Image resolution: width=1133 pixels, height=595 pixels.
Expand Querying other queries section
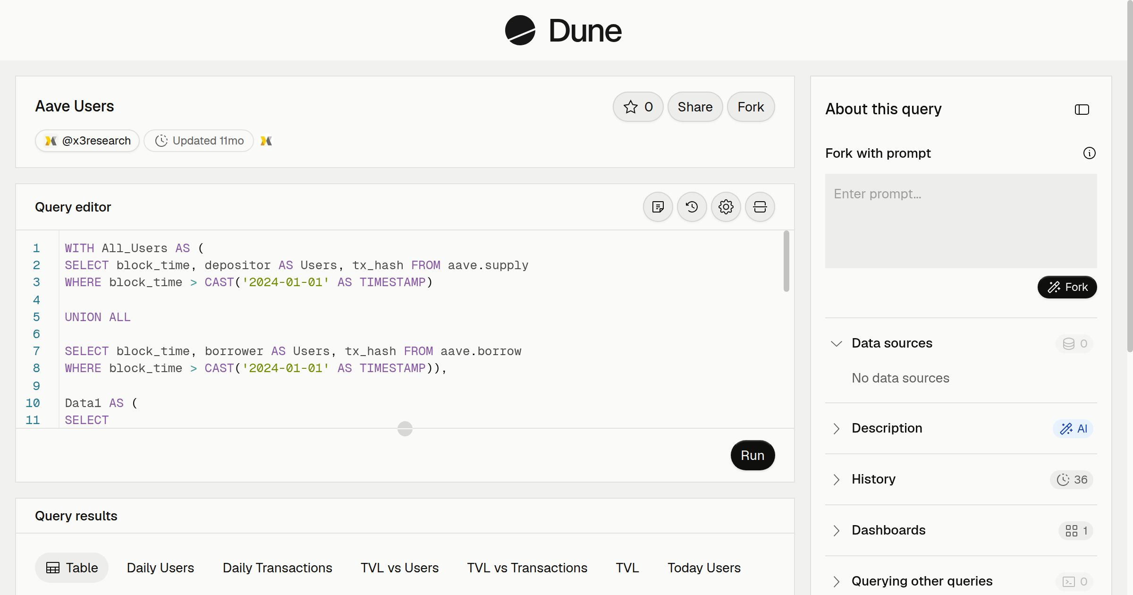tap(836, 581)
